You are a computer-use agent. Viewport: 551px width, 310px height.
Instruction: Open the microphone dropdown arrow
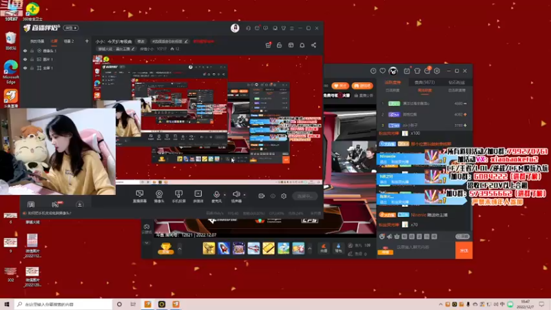tap(225, 195)
